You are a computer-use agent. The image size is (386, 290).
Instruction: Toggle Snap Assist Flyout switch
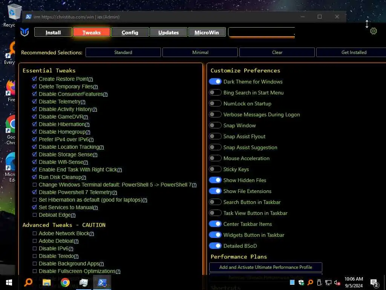pos(215,136)
